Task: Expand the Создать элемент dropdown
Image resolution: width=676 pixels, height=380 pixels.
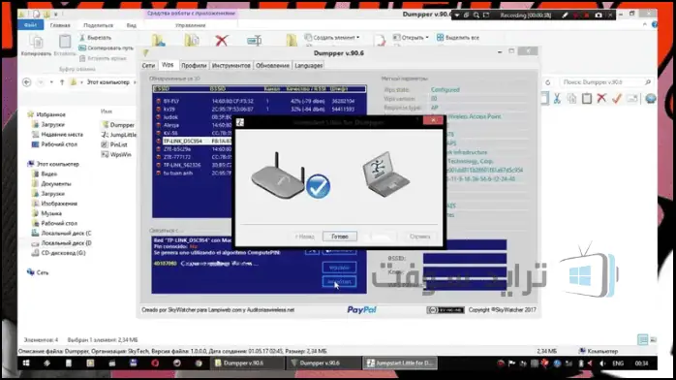Action: (x=357, y=38)
